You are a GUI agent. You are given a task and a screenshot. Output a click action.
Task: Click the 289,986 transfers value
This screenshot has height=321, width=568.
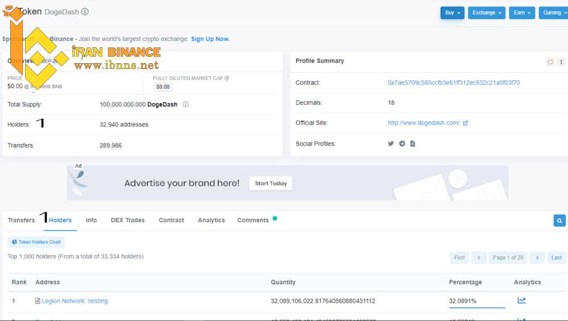110,146
